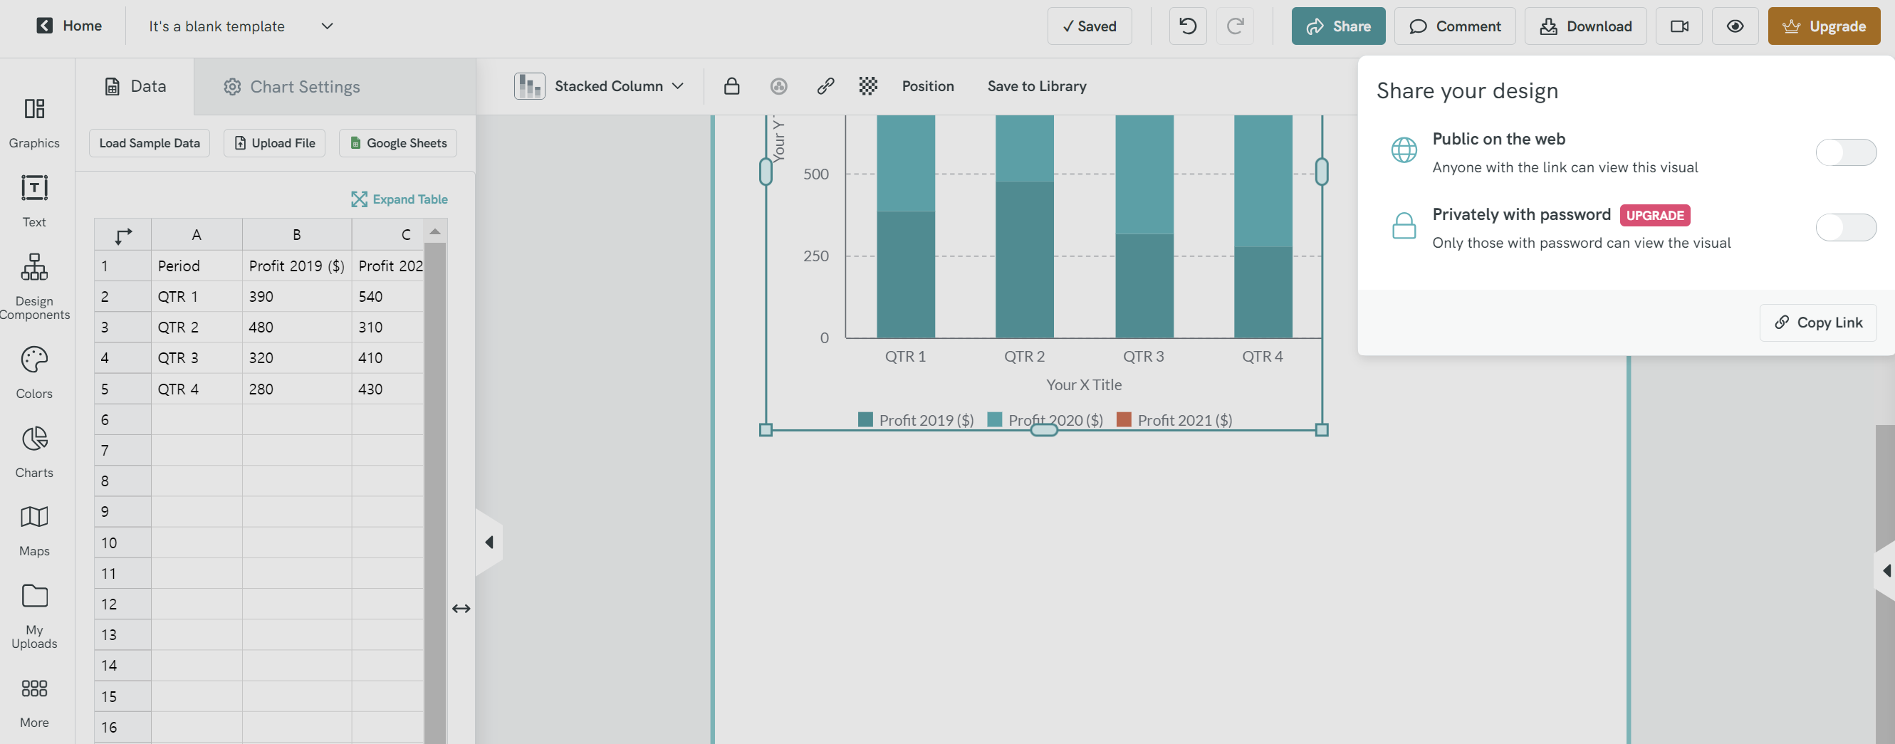This screenshot has width=1895, height=744.
Task: Open Design Components in sidebar
Action: (x=34, y=287)
